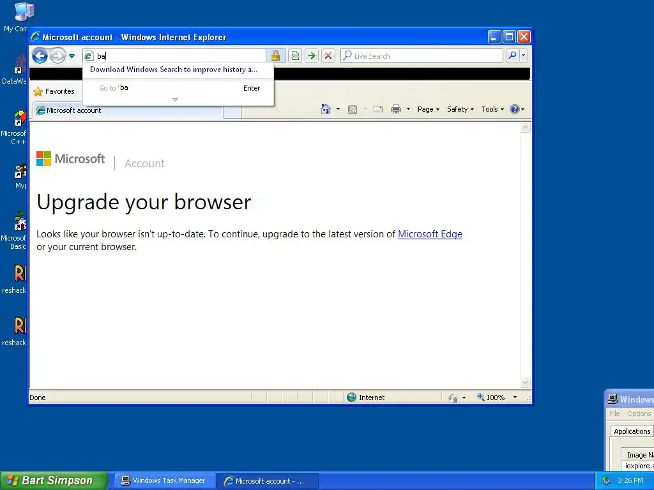
Task: Click into the Live Search box
Action: click(422, 56)
